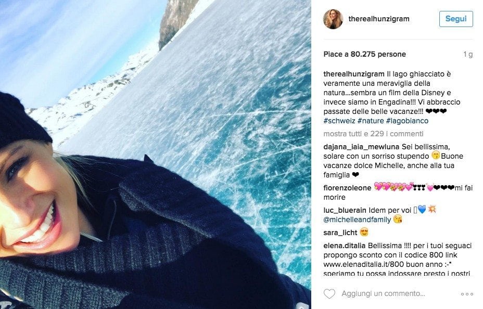The height and width of the screenshot is (309, 483).
Task: Open the @michelleandfamily mention
Action: (357, 220)
